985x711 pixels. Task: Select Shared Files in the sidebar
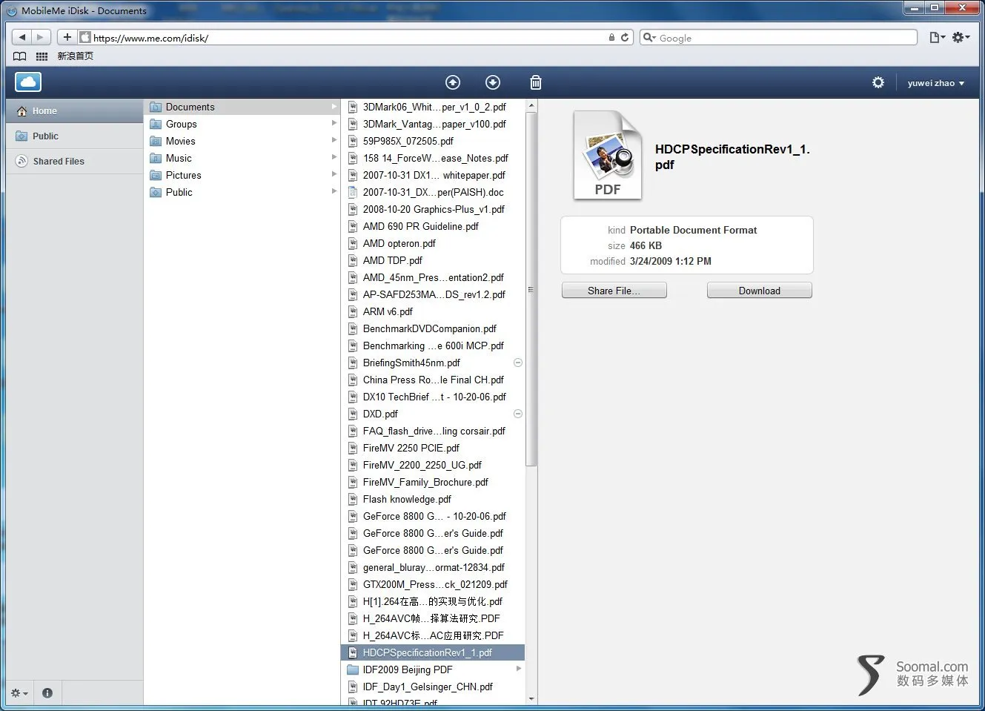[74, 162]
